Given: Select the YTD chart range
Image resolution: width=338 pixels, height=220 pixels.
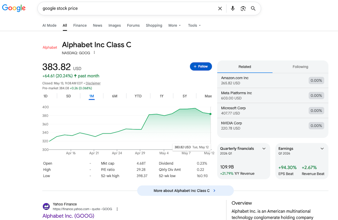Looking at the screenshot, I should [138, 96].
